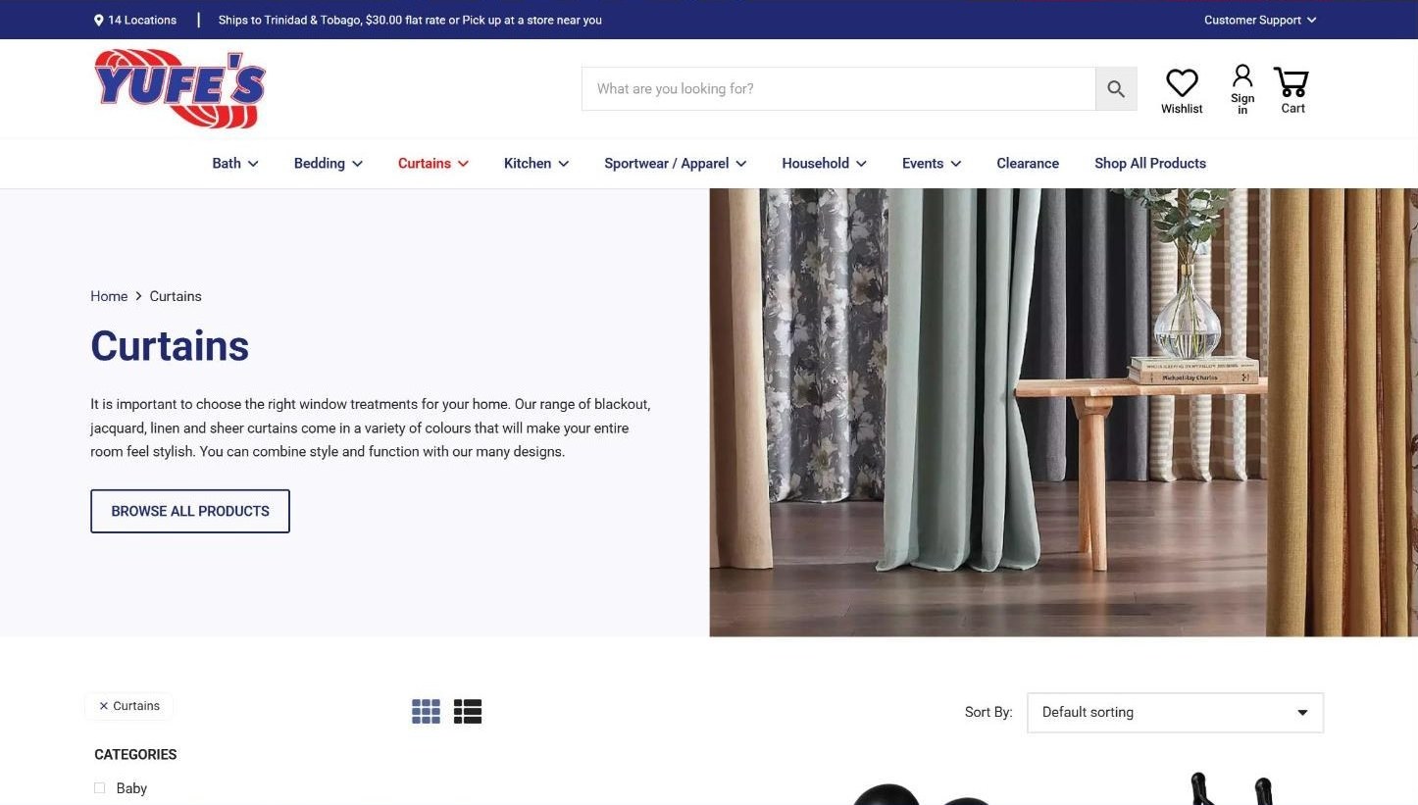Click the Yufe's logo
Screen dimensions: 1418x805
180,89
